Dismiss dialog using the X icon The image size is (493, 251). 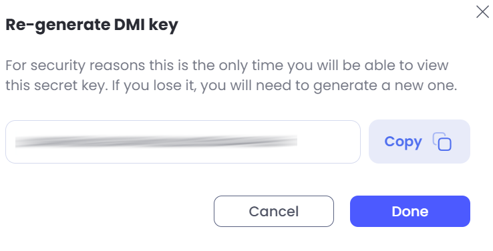coord(482,12)
